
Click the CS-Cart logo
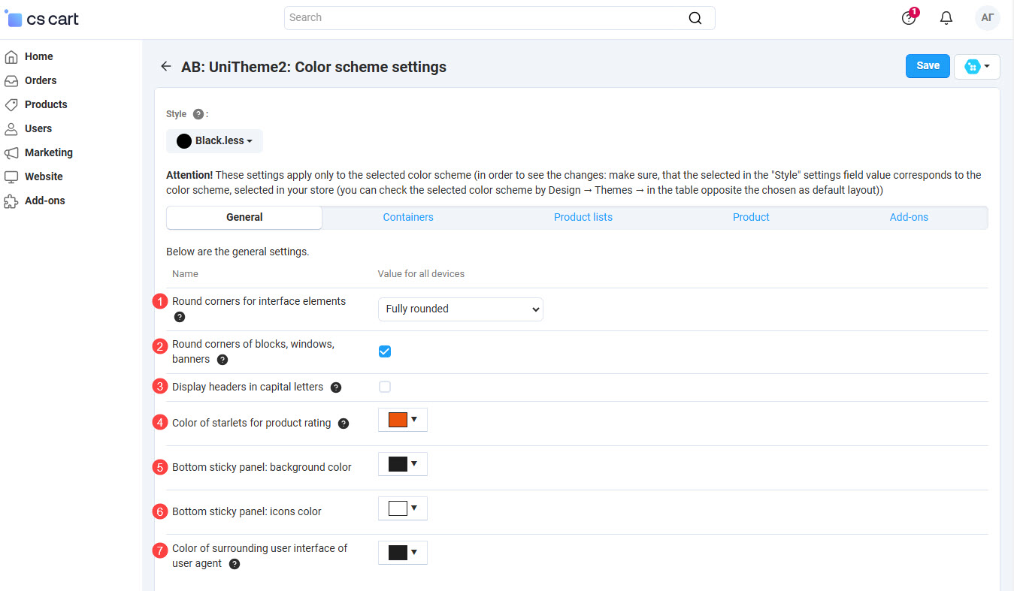click(x=42, y=19)
